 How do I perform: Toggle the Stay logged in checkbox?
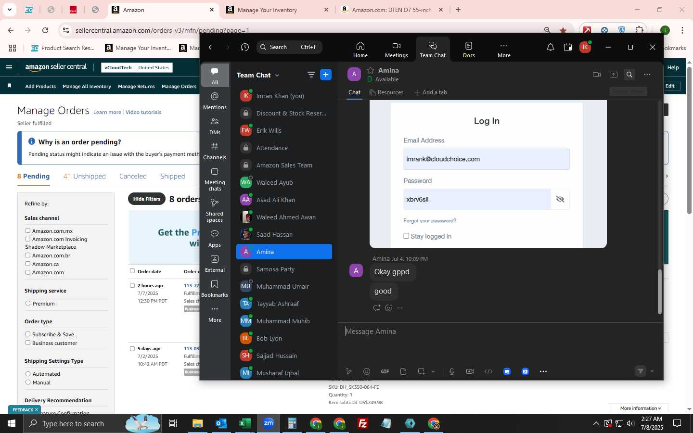(406, 236)
